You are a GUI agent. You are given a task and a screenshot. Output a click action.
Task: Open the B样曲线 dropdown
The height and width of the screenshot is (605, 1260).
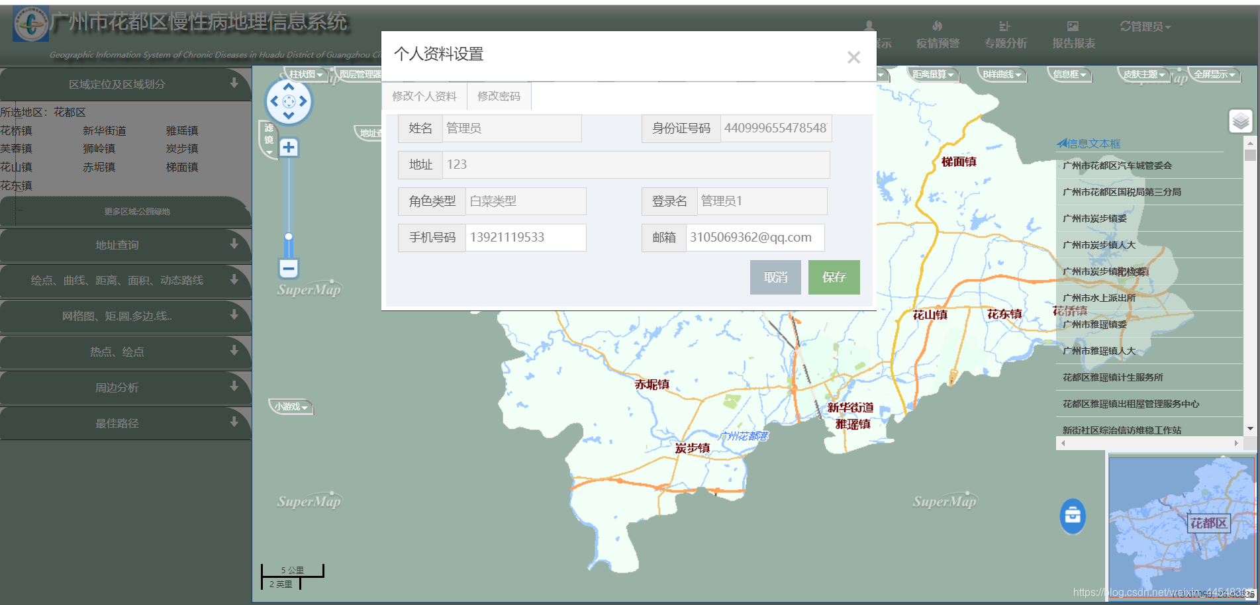pyautogui.click(x=1002, y=74)
